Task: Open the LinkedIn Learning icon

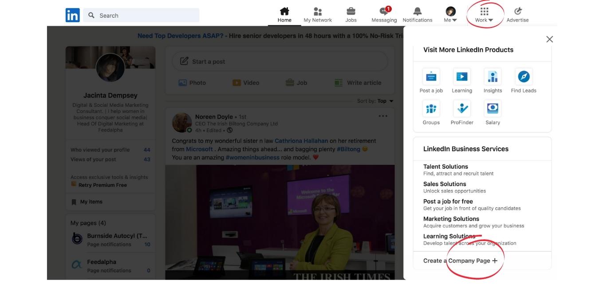Action: [461, 77]
